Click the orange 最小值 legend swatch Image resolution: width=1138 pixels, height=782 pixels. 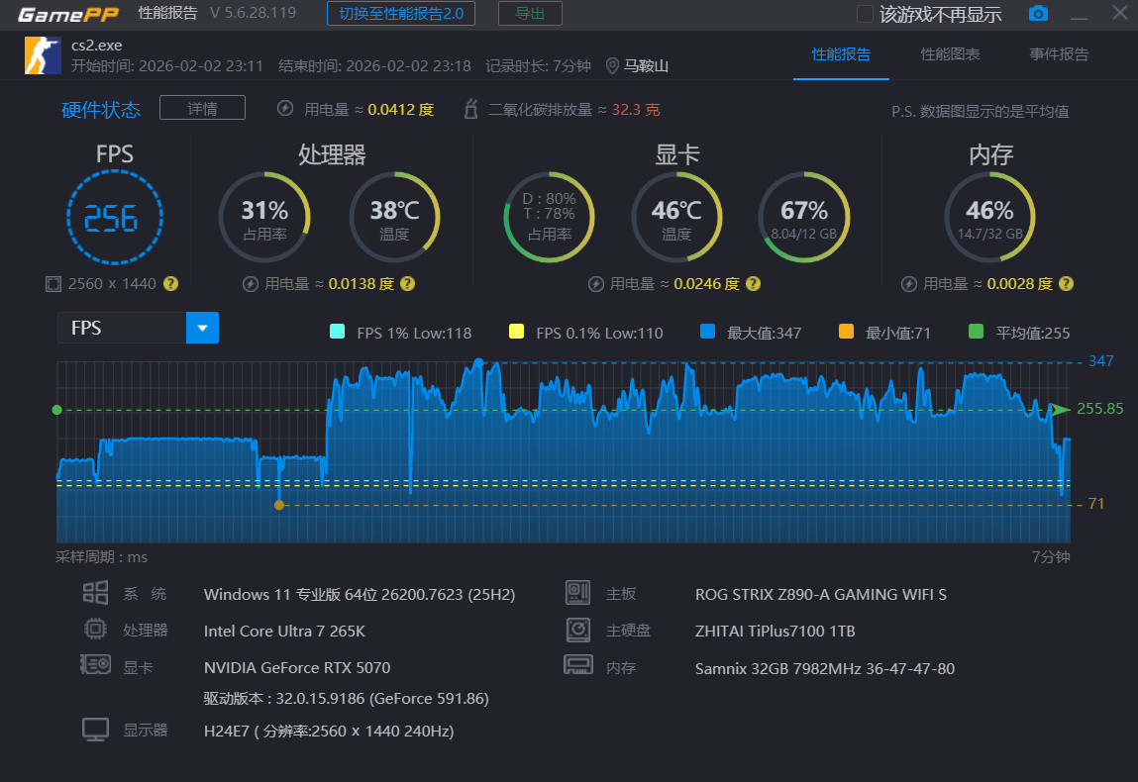click(x=846, y=332)
